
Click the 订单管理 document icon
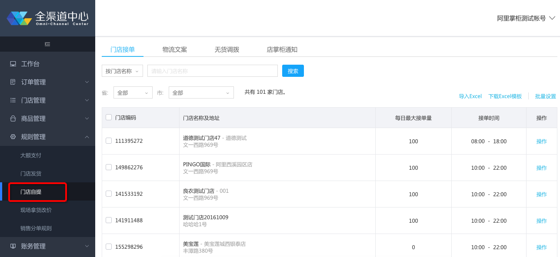tap(13, 82)
